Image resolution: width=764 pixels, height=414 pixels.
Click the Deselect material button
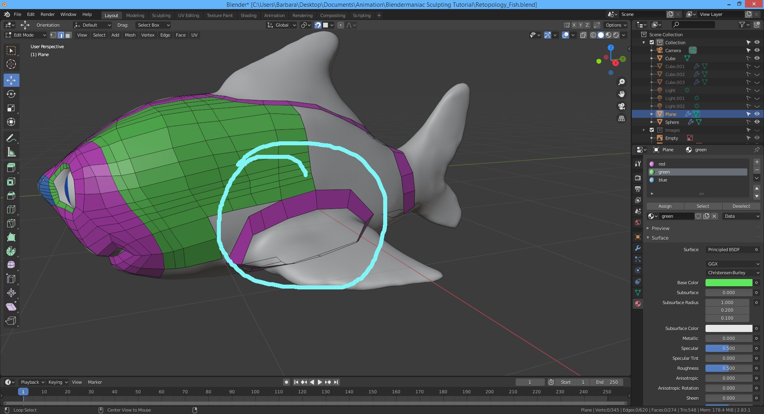pyautogui.click(x=741, y=206)
